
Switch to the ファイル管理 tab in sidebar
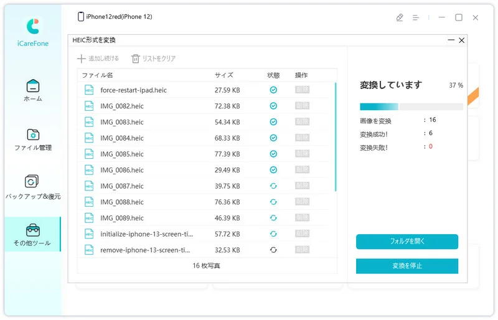[x=33, y=139]
